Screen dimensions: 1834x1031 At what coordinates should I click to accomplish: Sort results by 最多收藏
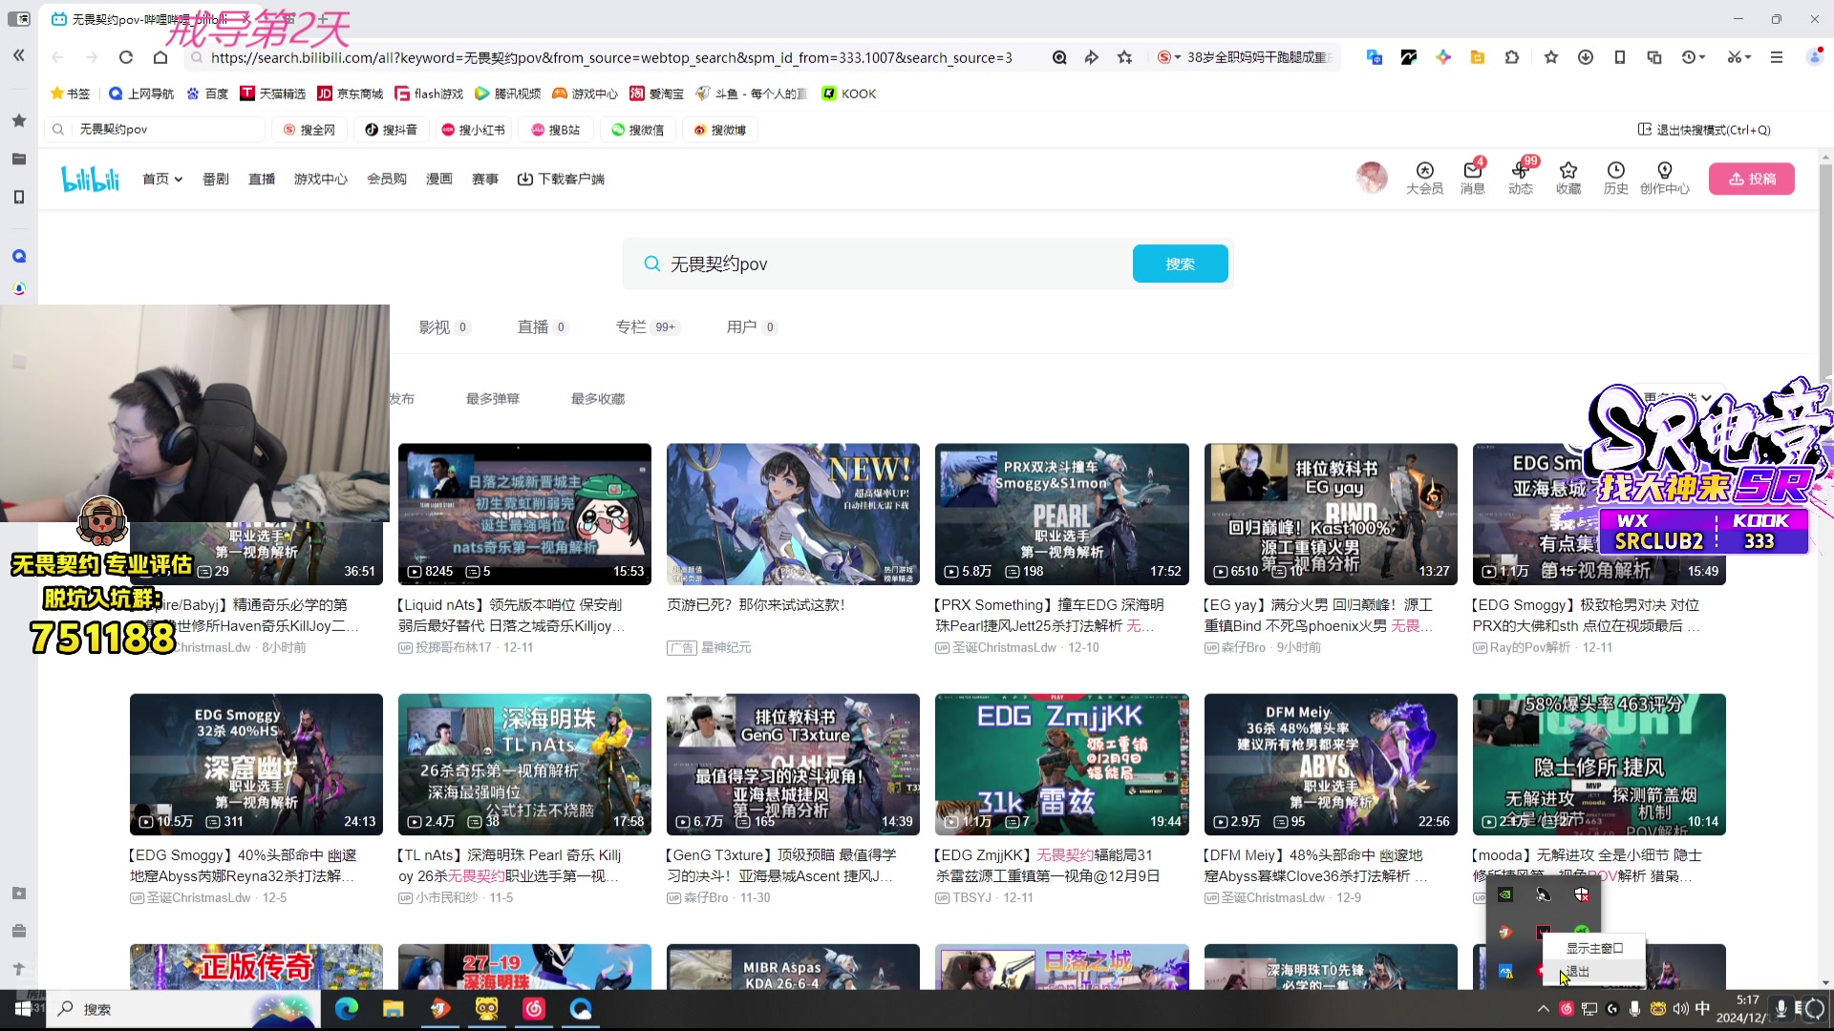click(x=598, y=399)
